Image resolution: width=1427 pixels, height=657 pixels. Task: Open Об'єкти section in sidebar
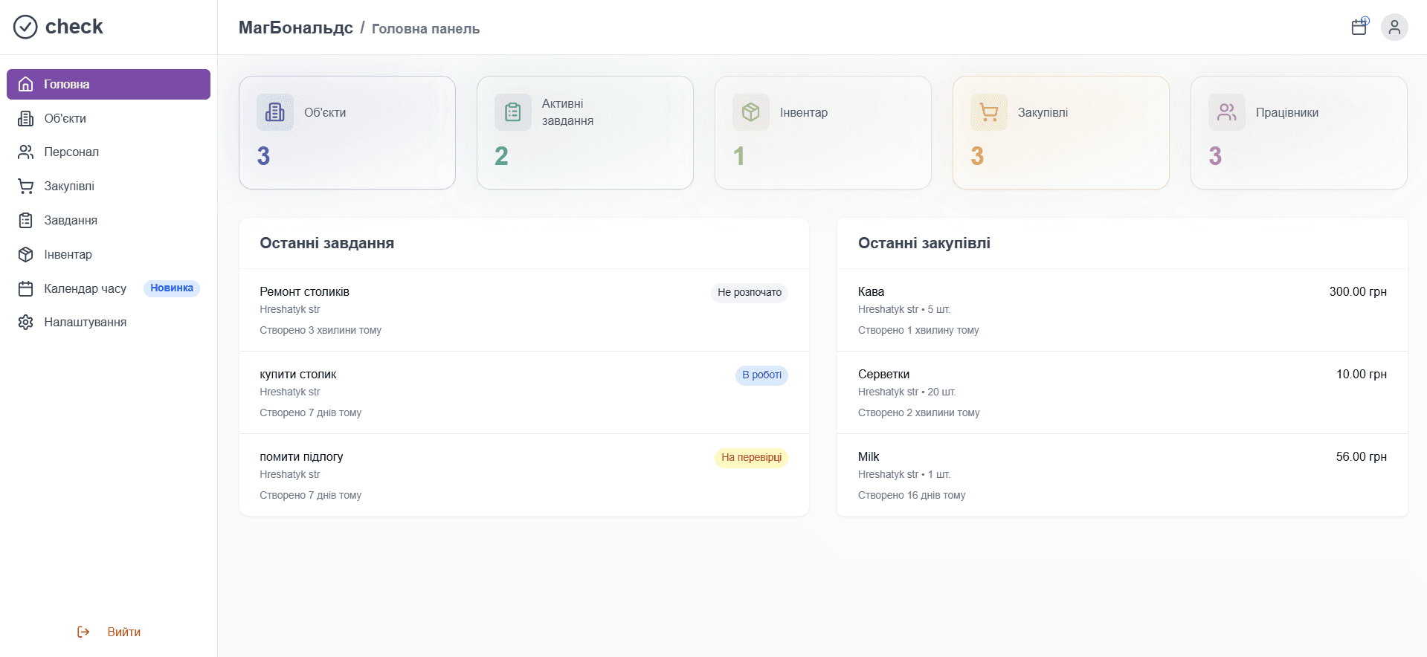click(x=109, y=118)
